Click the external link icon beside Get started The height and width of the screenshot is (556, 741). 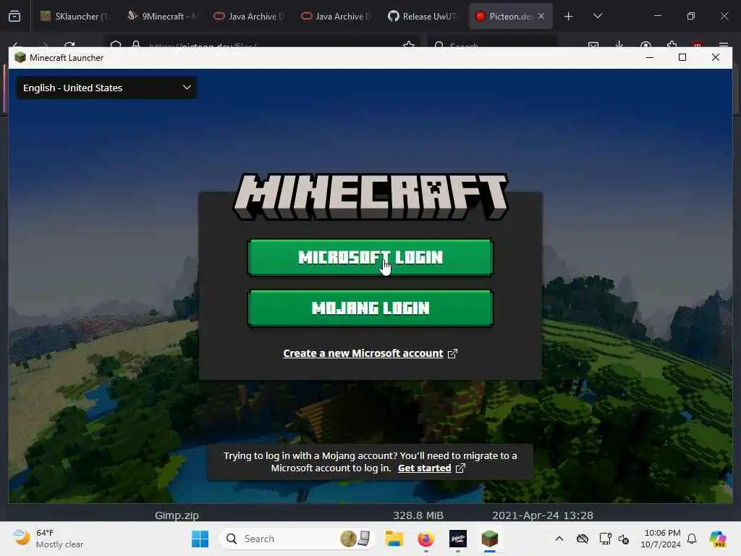tap(460, 468)
